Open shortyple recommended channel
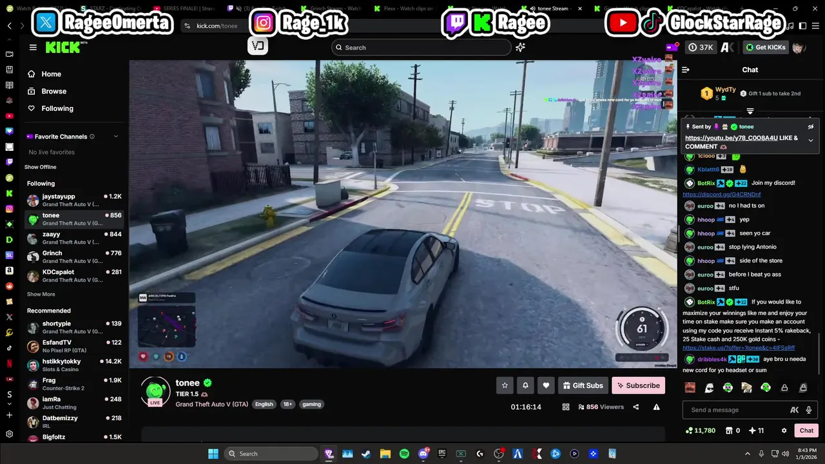The image size is (825, 464). pos(74,327)
